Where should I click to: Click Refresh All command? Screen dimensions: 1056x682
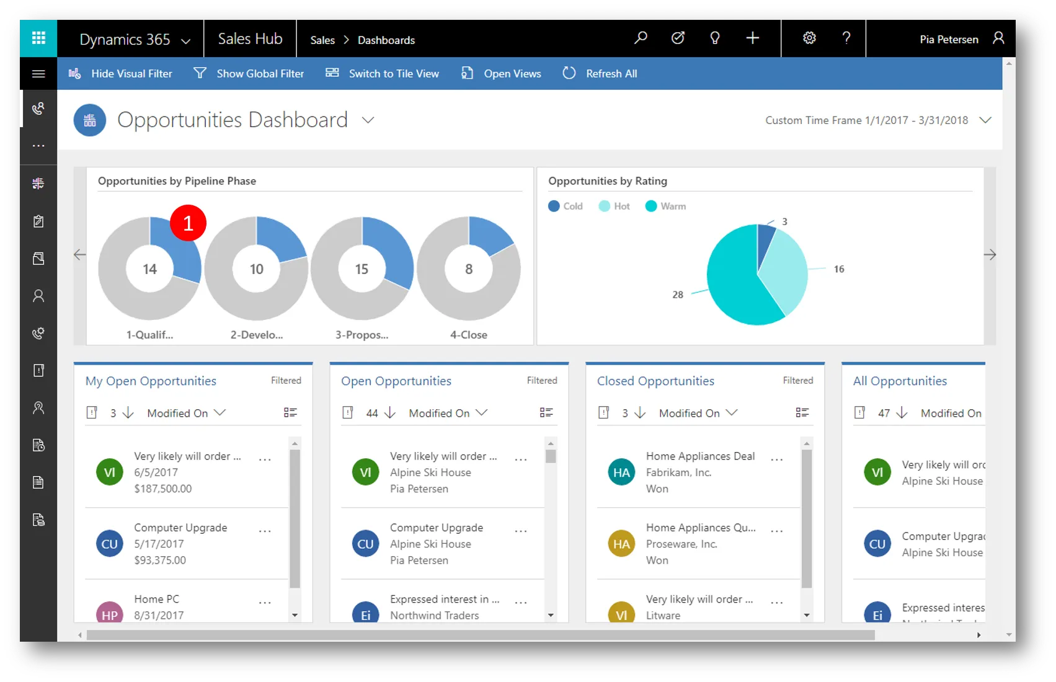600,74
